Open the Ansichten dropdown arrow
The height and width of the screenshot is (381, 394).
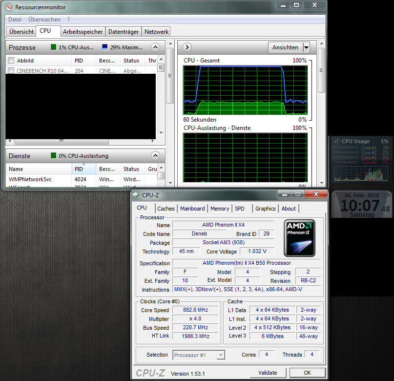point(306,47)
